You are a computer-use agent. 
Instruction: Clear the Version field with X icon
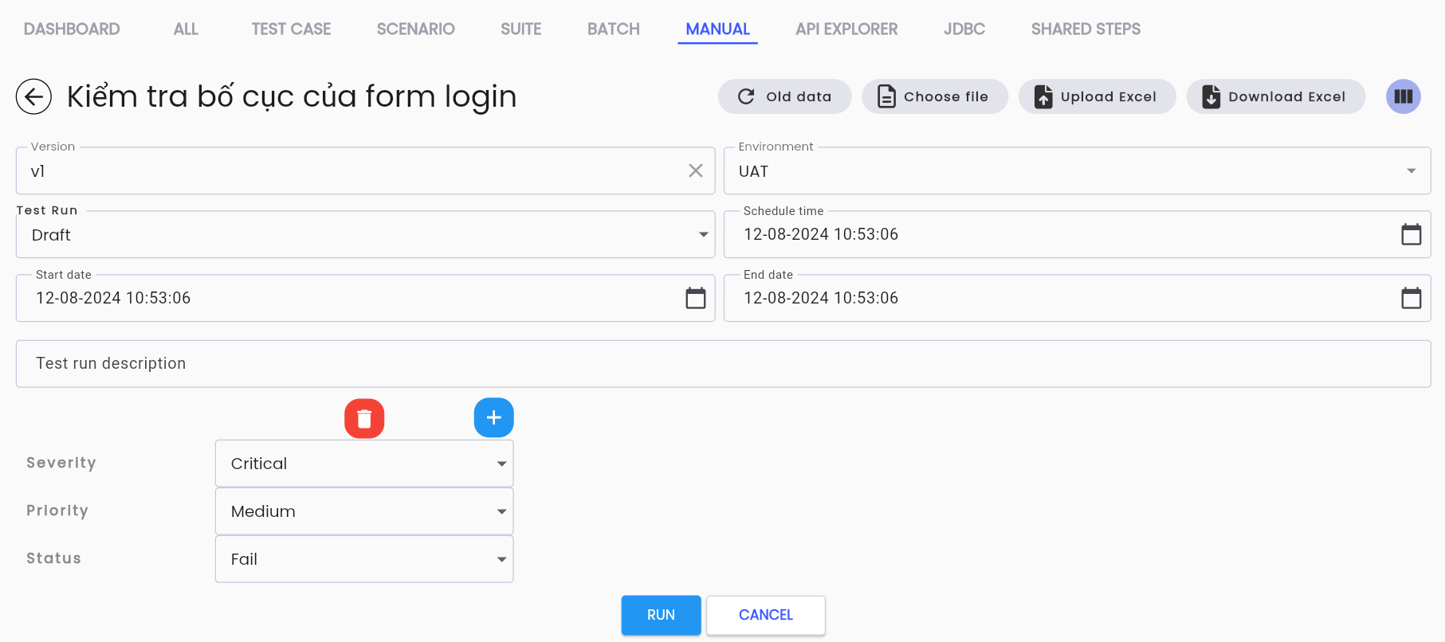pyautogui.click(x=696, y=170)
